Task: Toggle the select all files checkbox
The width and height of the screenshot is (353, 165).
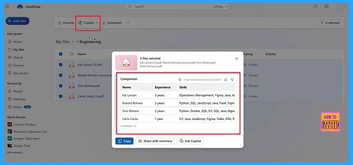Action: tap(61, 54)
